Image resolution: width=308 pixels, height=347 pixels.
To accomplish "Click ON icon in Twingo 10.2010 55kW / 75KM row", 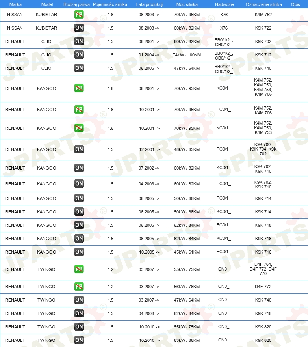I will point(79,327).
